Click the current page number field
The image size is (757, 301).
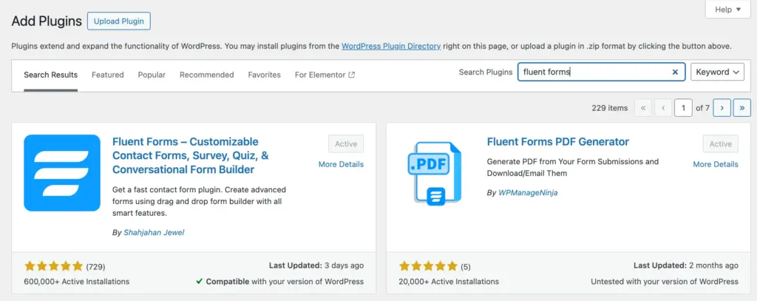[x=684, y=108]
